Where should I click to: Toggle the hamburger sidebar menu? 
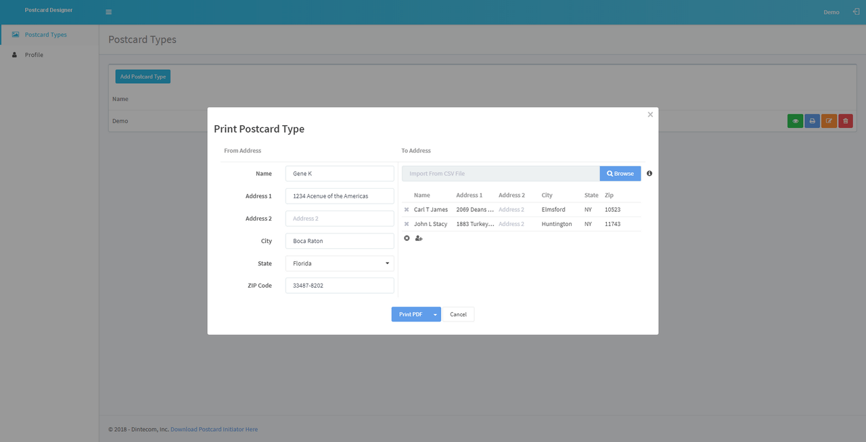tap(109, 12)
